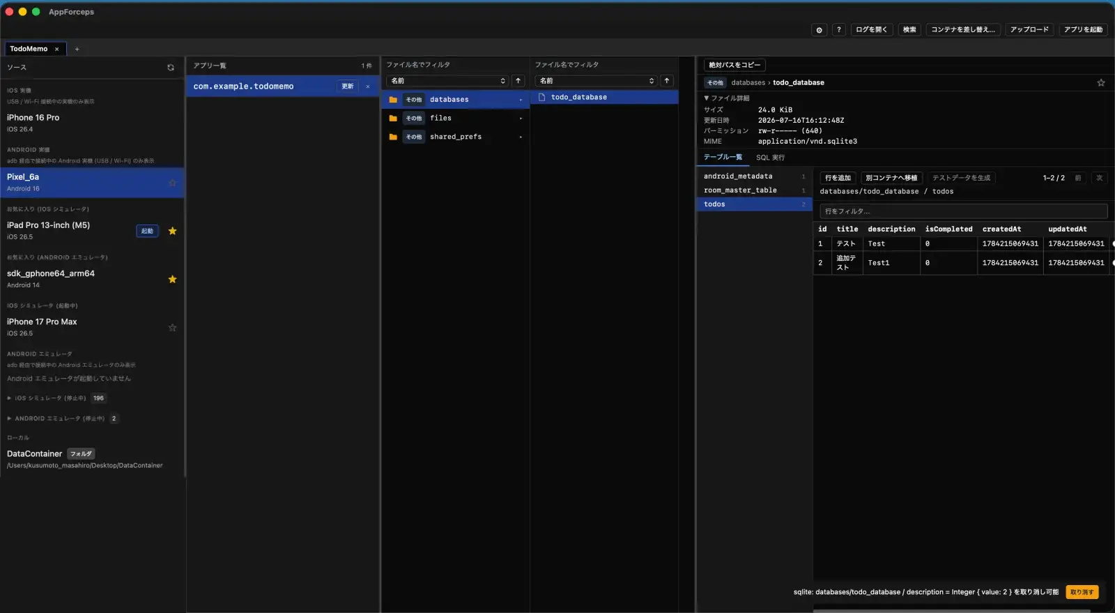Image resolution: width=1115 pixels, height=613 pixels.
Task: Reverse sort order in first file column
Action: (518, 81)
